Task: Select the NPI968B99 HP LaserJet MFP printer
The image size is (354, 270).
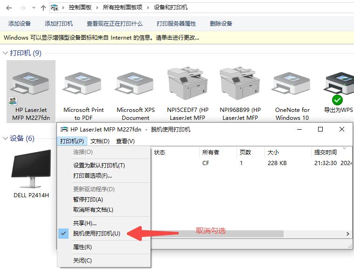Action: coord(240,92)
